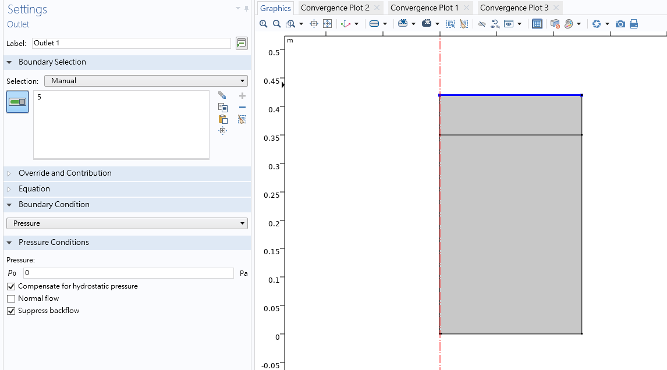This screenshot has height=370, width=667.
Task: Click the Print icon in Graphics toolbar
Action: tap(634, 24)
